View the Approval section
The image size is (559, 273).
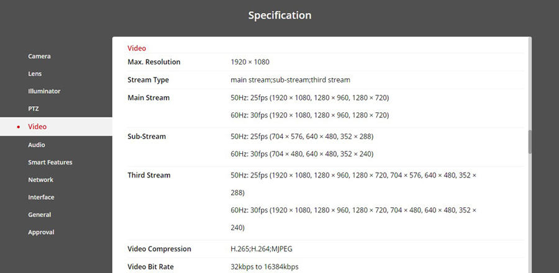[41, 232]
